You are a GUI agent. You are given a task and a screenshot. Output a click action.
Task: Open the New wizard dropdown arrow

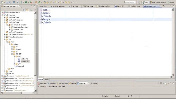coord(5,2)
